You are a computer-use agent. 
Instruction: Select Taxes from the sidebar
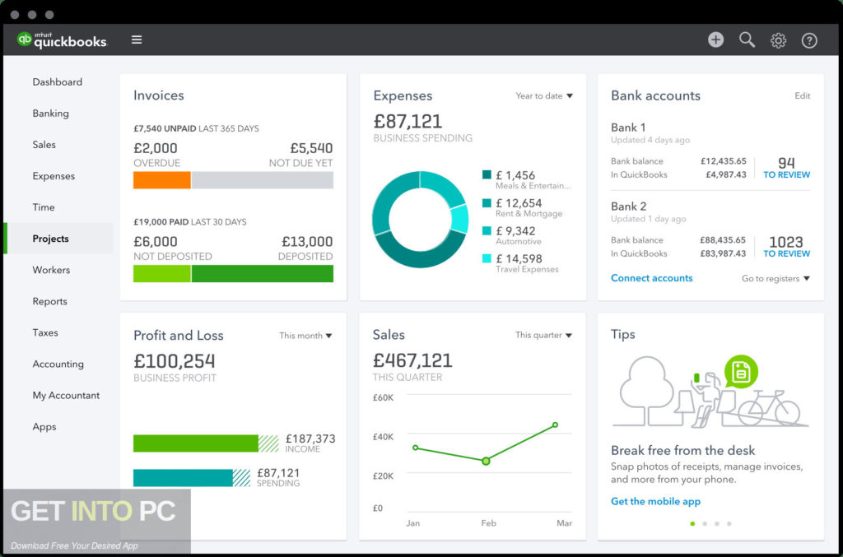click(x=44, y=332)
